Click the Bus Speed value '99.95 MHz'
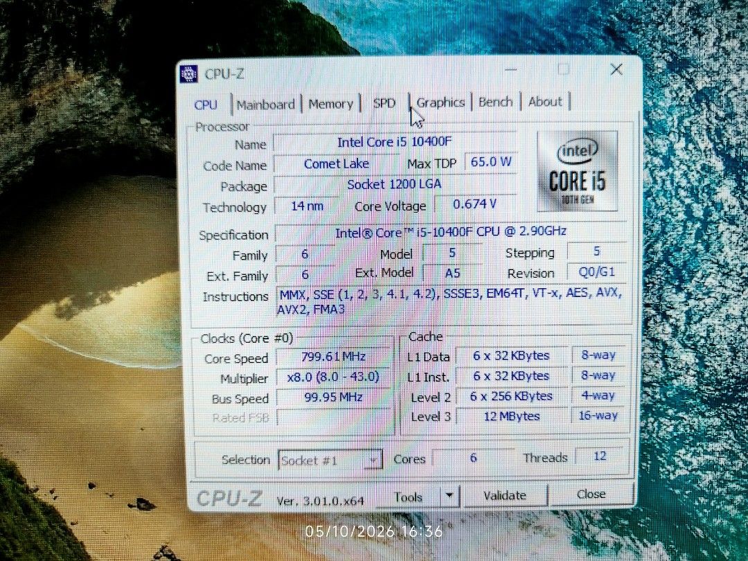 pos(333,397)
